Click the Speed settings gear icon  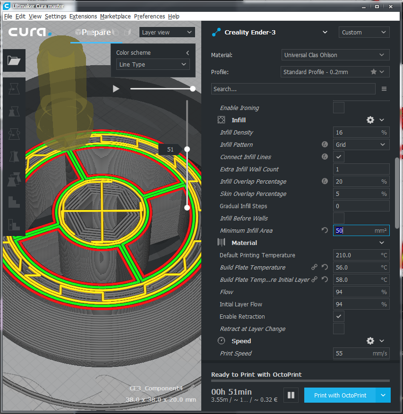[x=370, y=341]
